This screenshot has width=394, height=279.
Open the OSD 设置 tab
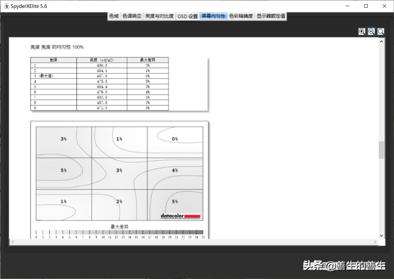tap(187, 16)
